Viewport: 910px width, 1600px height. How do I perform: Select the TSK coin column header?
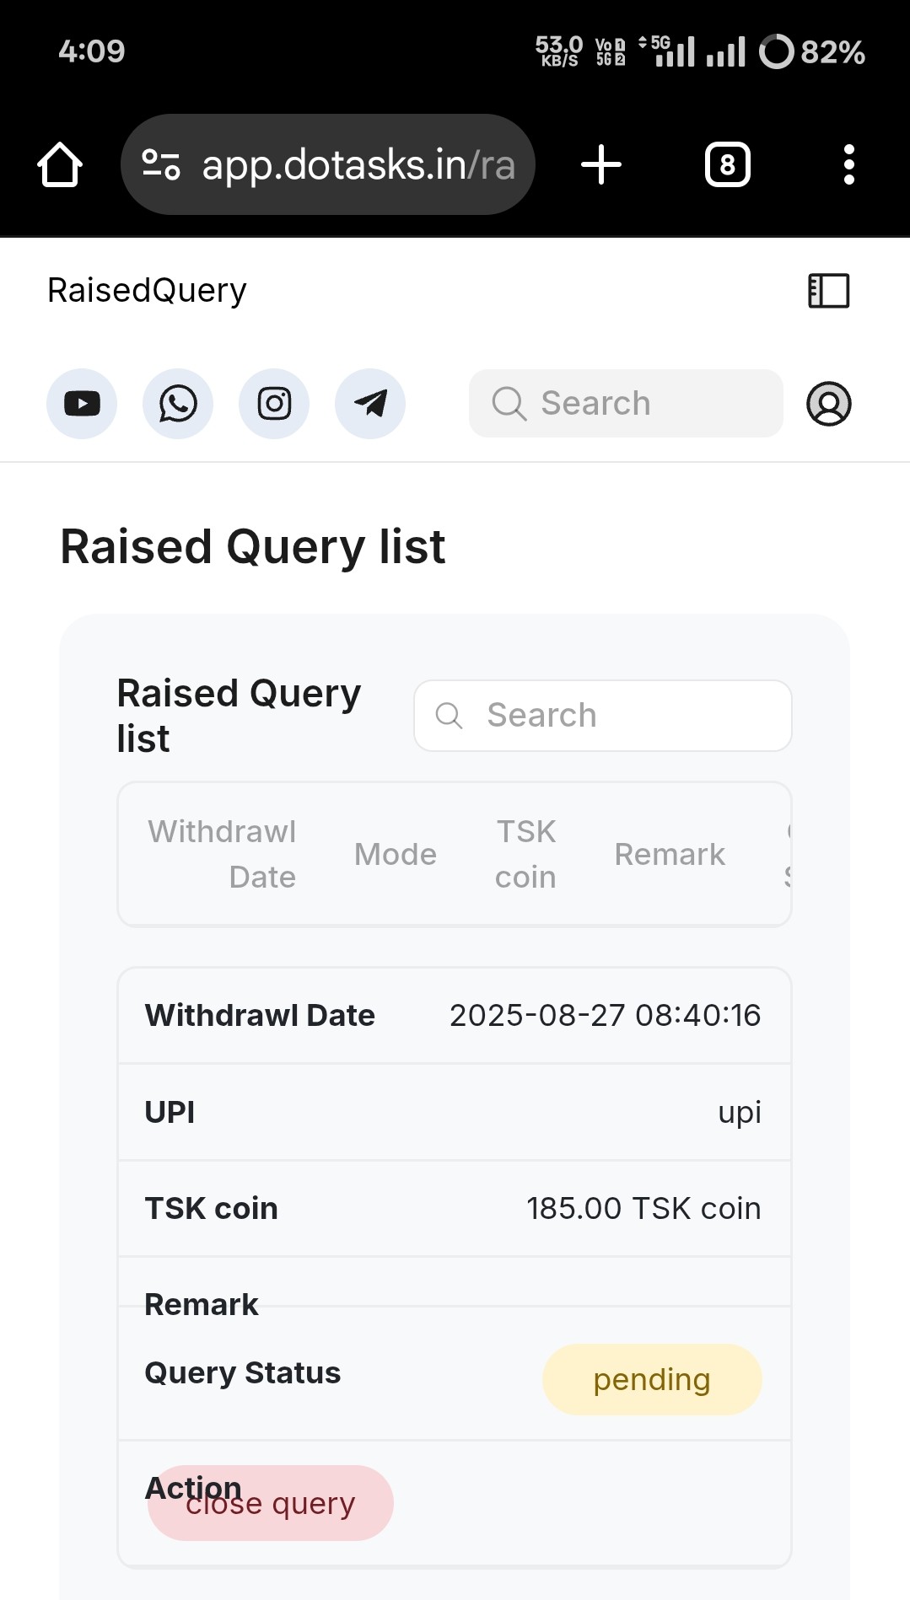(525, 854)
